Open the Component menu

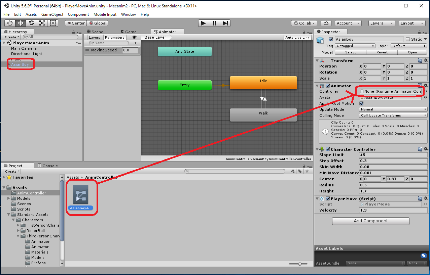[x=78, y=14]
